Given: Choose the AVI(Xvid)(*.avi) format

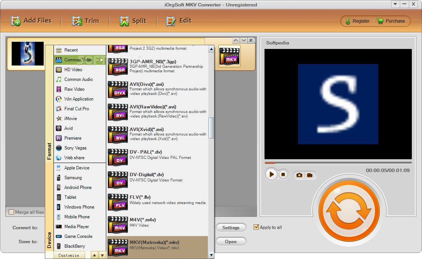Looking at the screenshot, I should pyautogui.click(x=158, y=134).
